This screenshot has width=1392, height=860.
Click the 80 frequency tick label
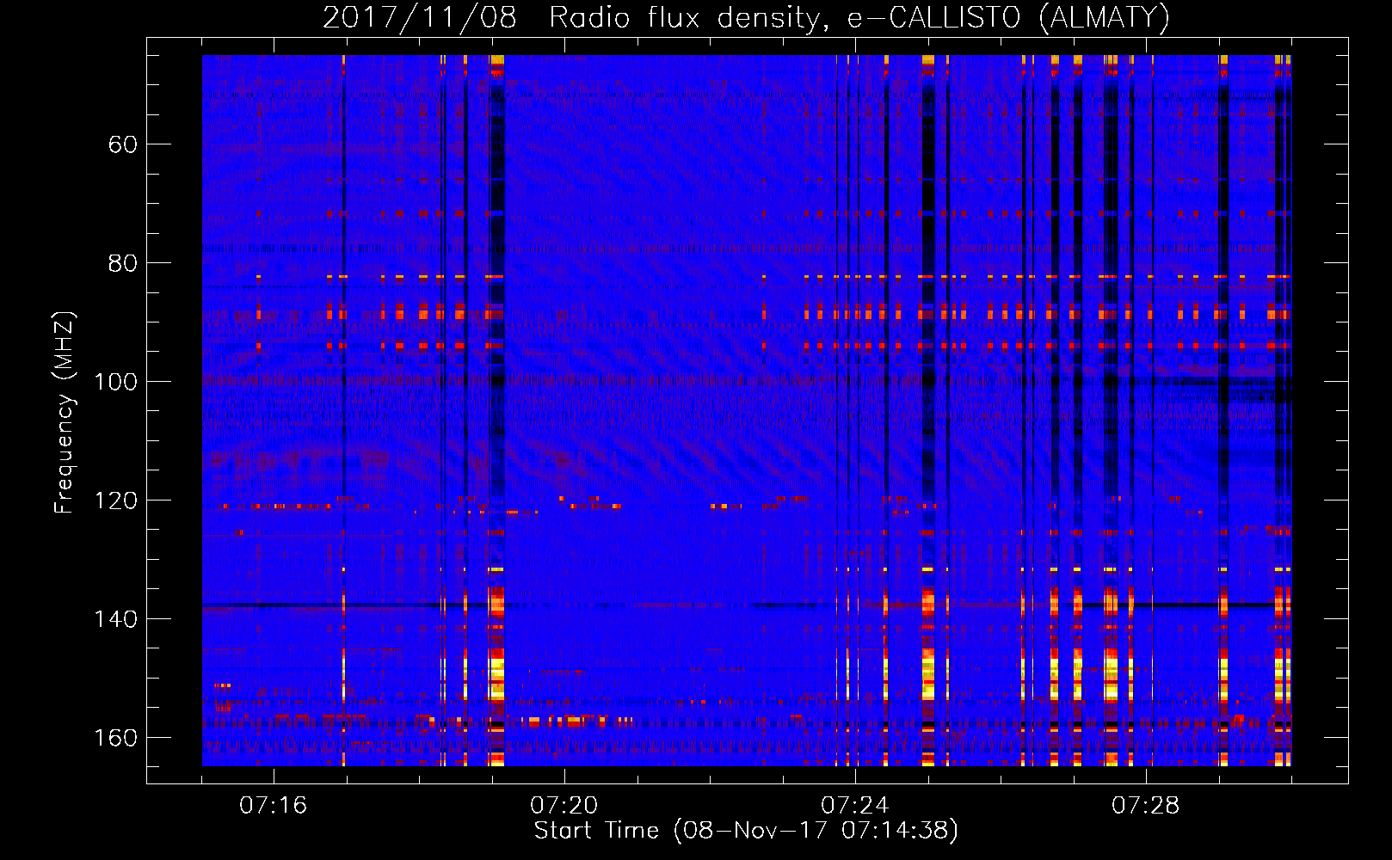coord(123,263)
